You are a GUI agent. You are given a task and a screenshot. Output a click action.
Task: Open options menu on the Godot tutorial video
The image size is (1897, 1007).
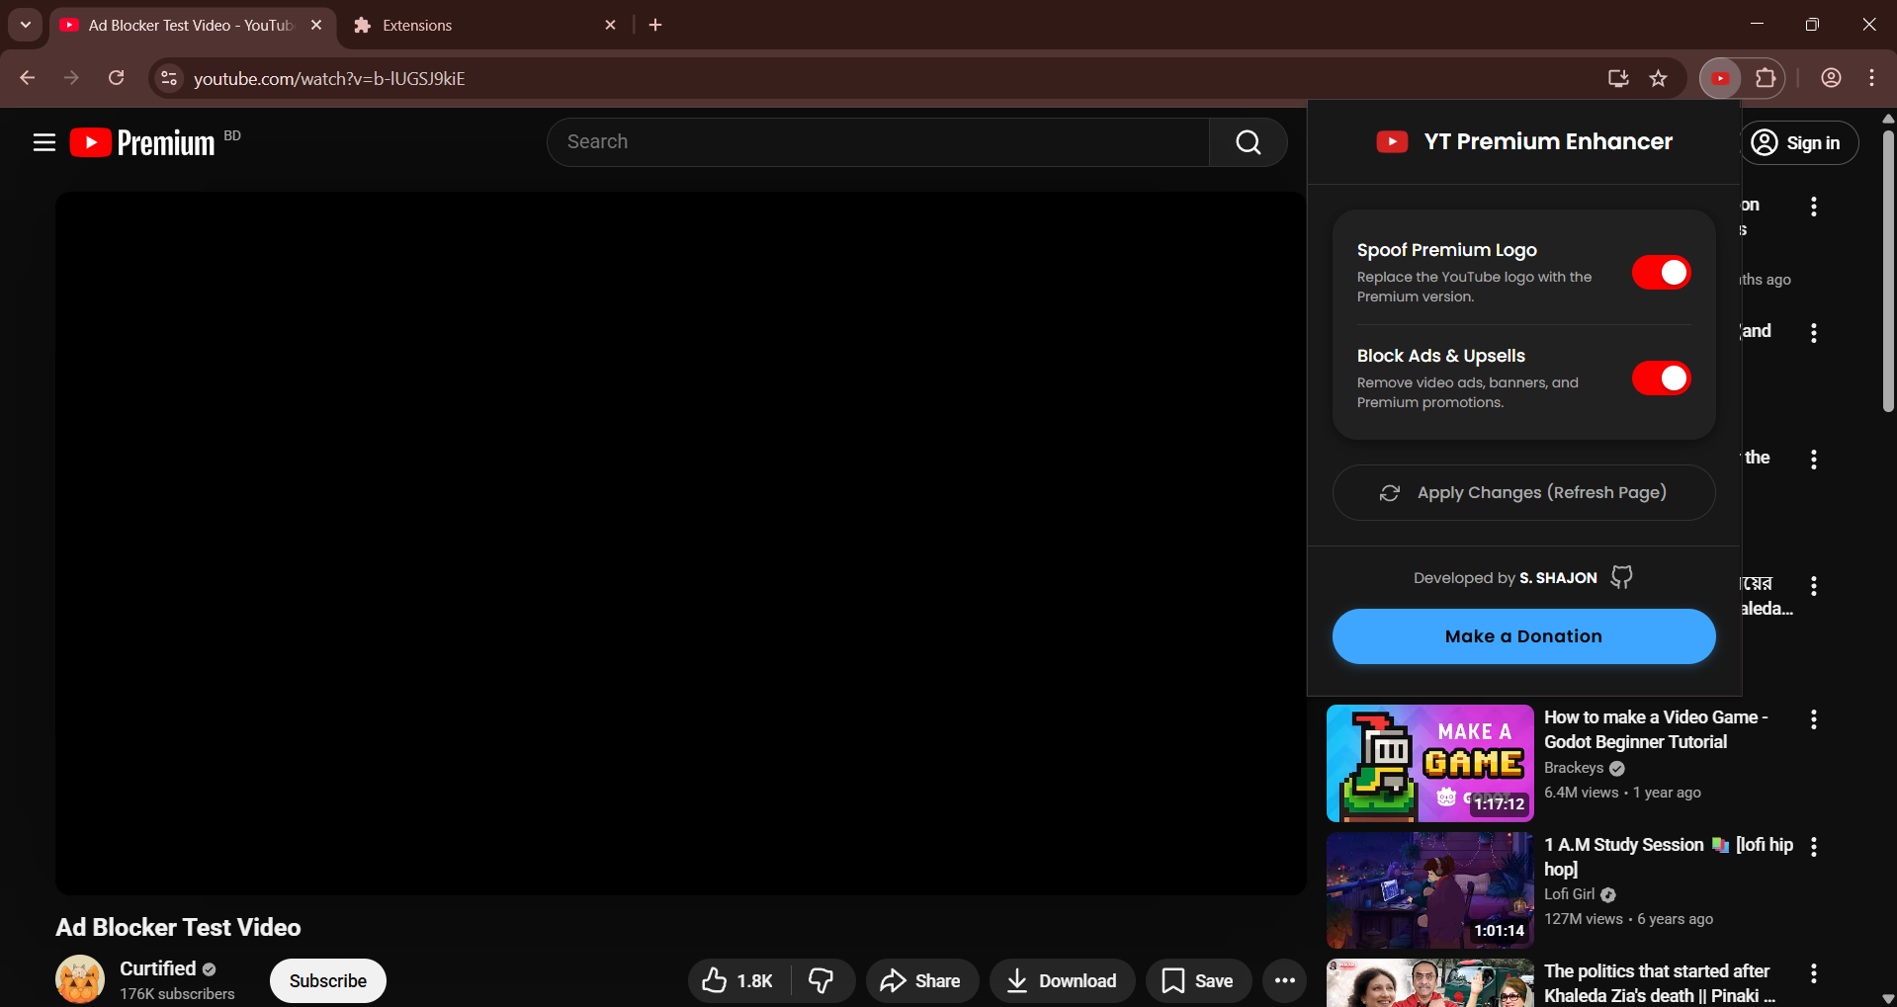click(x=1814, y=719)
